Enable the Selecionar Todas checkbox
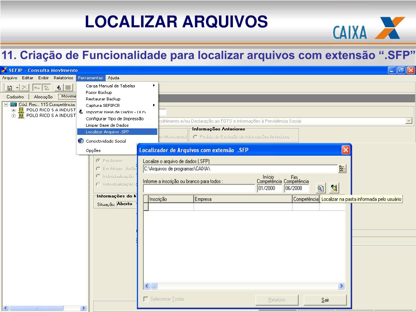The height and width of the screenshot is (312, 416). click(x=146, y=299)
